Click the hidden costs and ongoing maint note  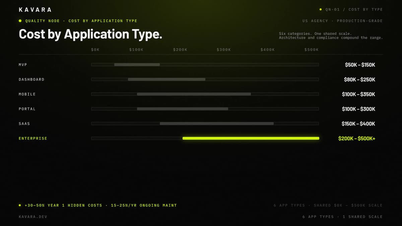100,205
